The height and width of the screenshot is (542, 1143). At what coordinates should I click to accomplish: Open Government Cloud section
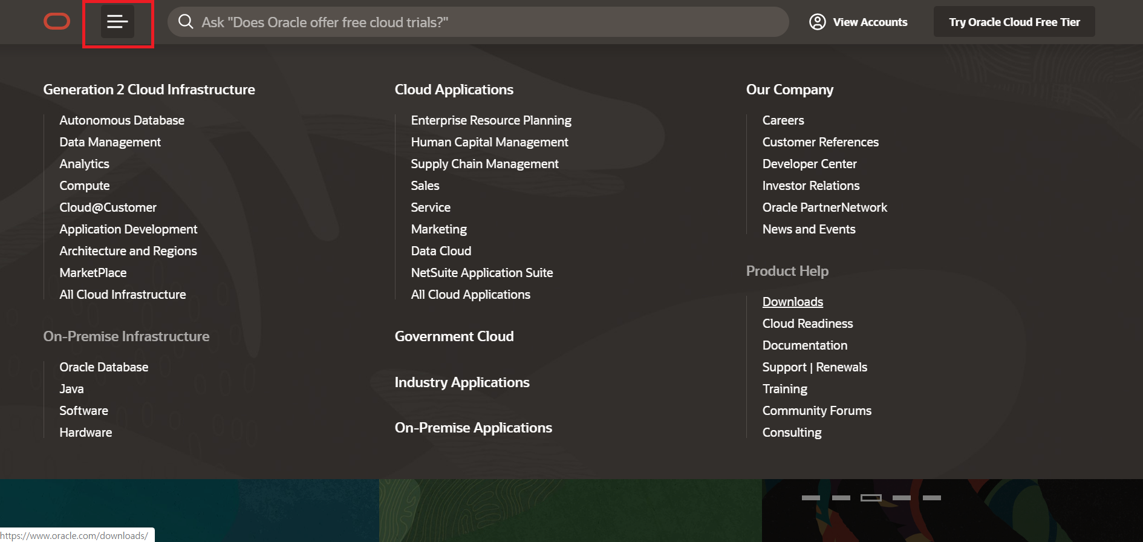pyautogui.click(x=454, y=336)
